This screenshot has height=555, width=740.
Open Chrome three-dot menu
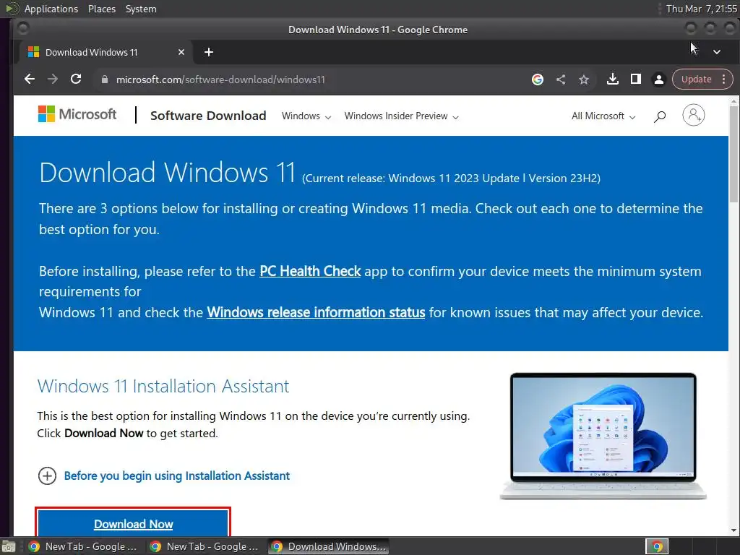pyautogui.click(x=724, y=79)
